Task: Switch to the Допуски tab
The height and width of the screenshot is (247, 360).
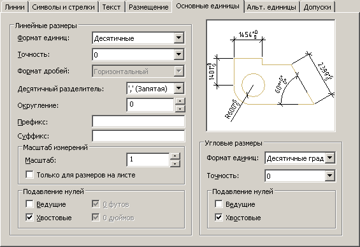Action: 317,7
